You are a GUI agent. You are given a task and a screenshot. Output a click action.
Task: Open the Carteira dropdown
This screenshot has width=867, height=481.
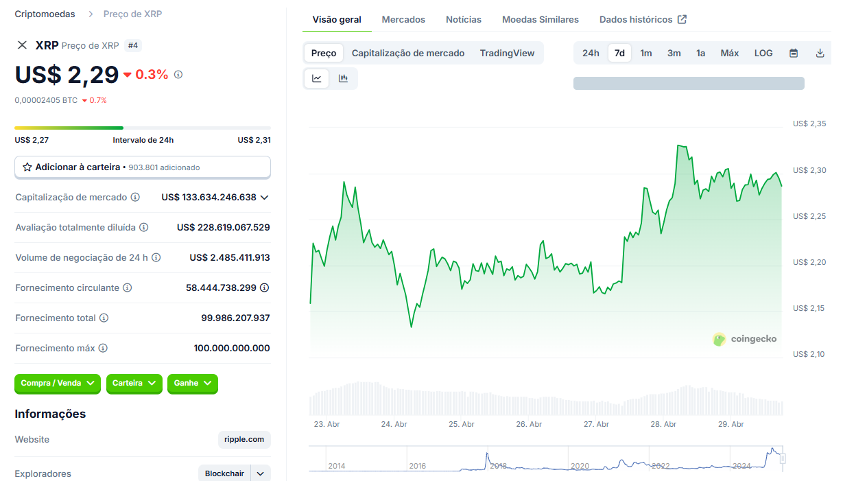(x=134, y=383)
